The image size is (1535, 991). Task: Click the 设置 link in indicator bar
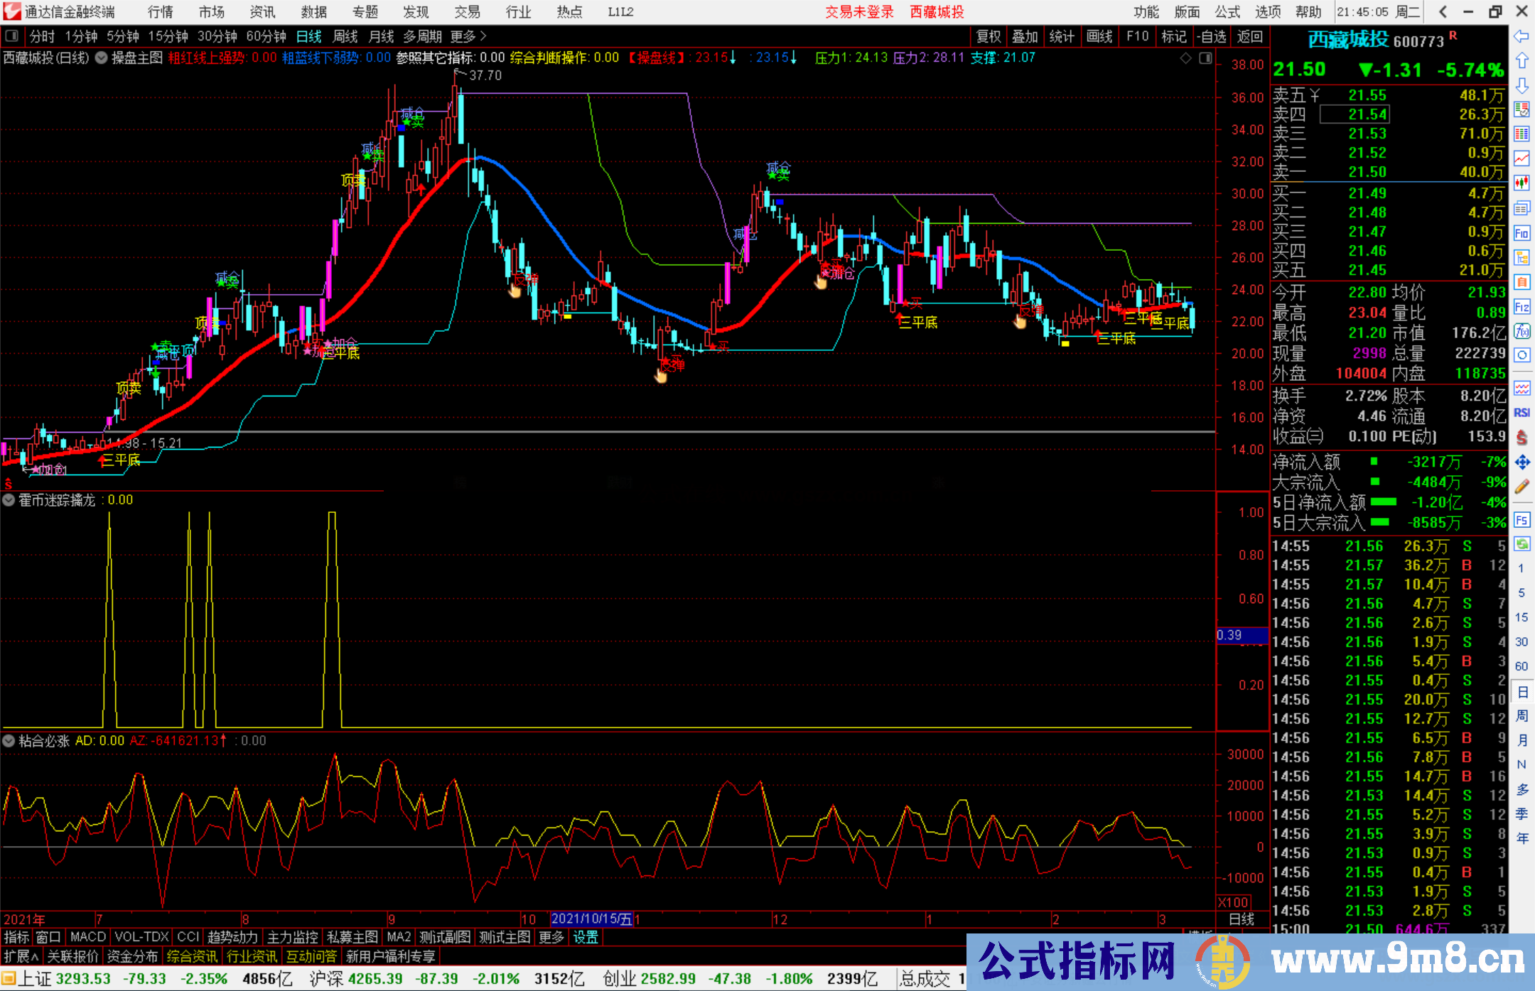point(586,937)
